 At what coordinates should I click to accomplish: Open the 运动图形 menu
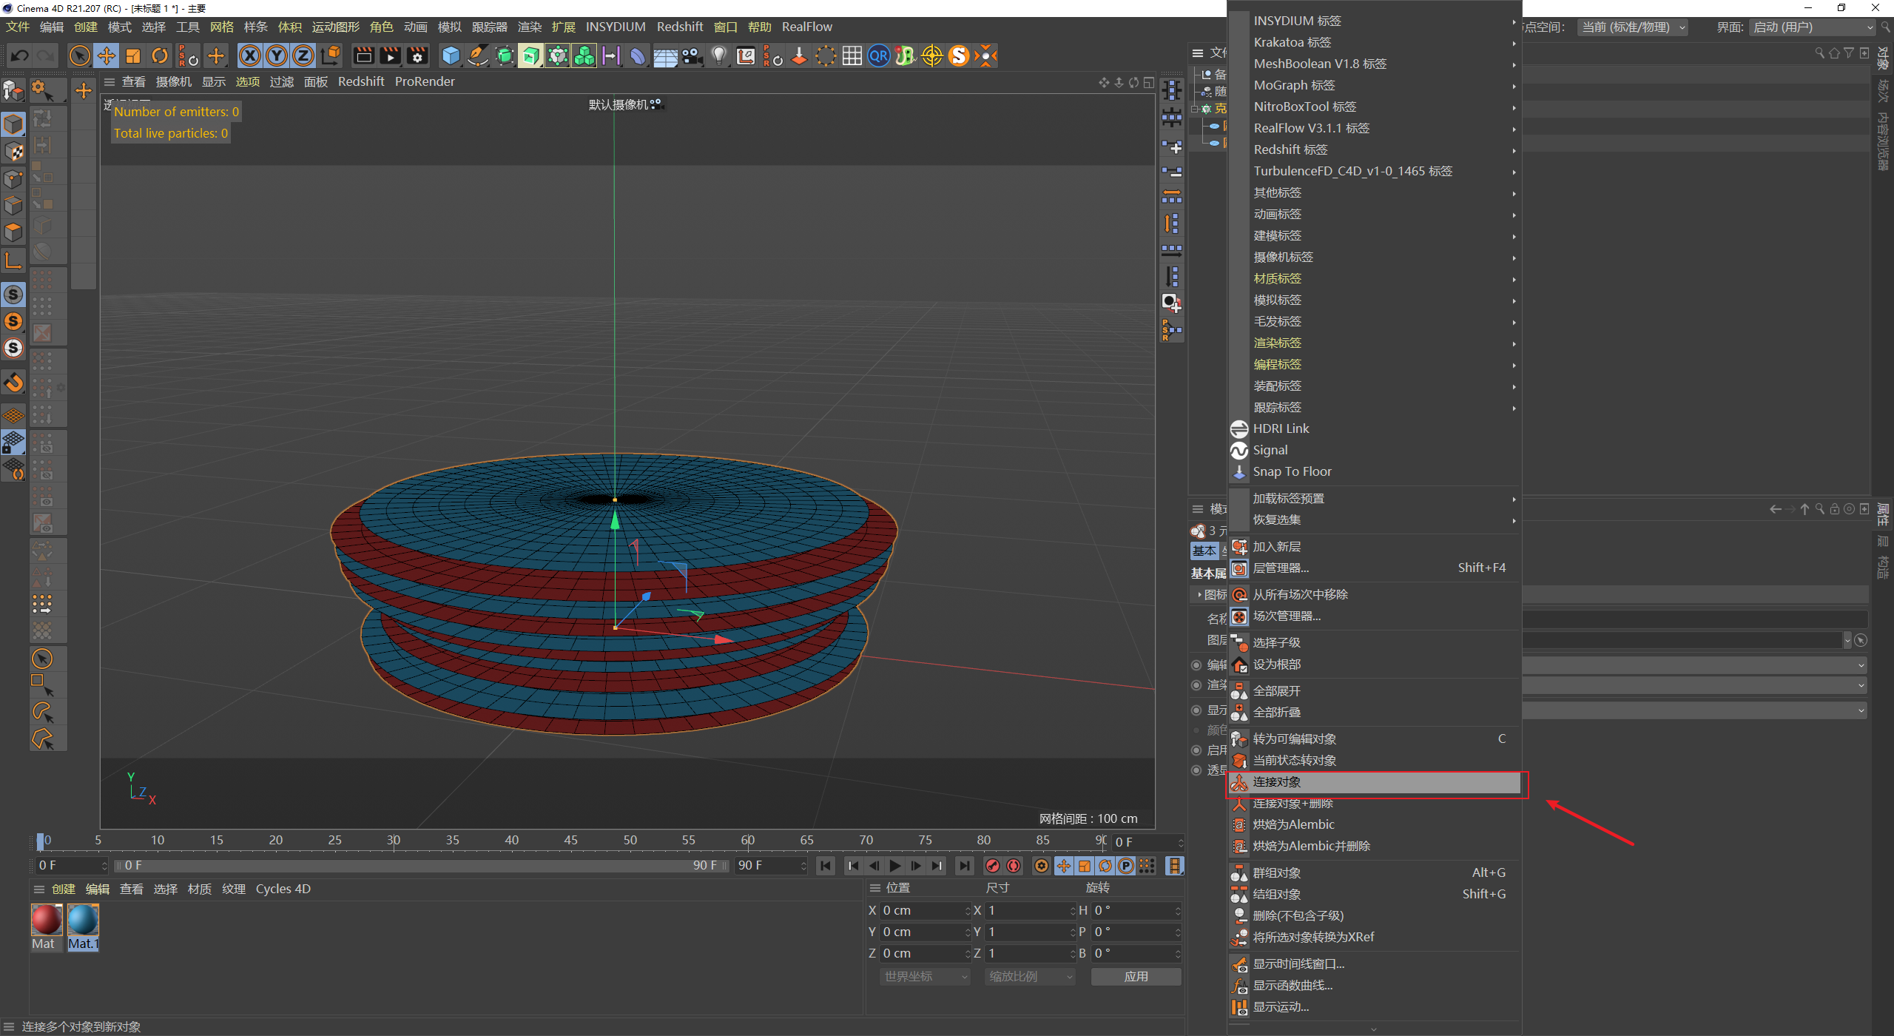tap(335, 27)
